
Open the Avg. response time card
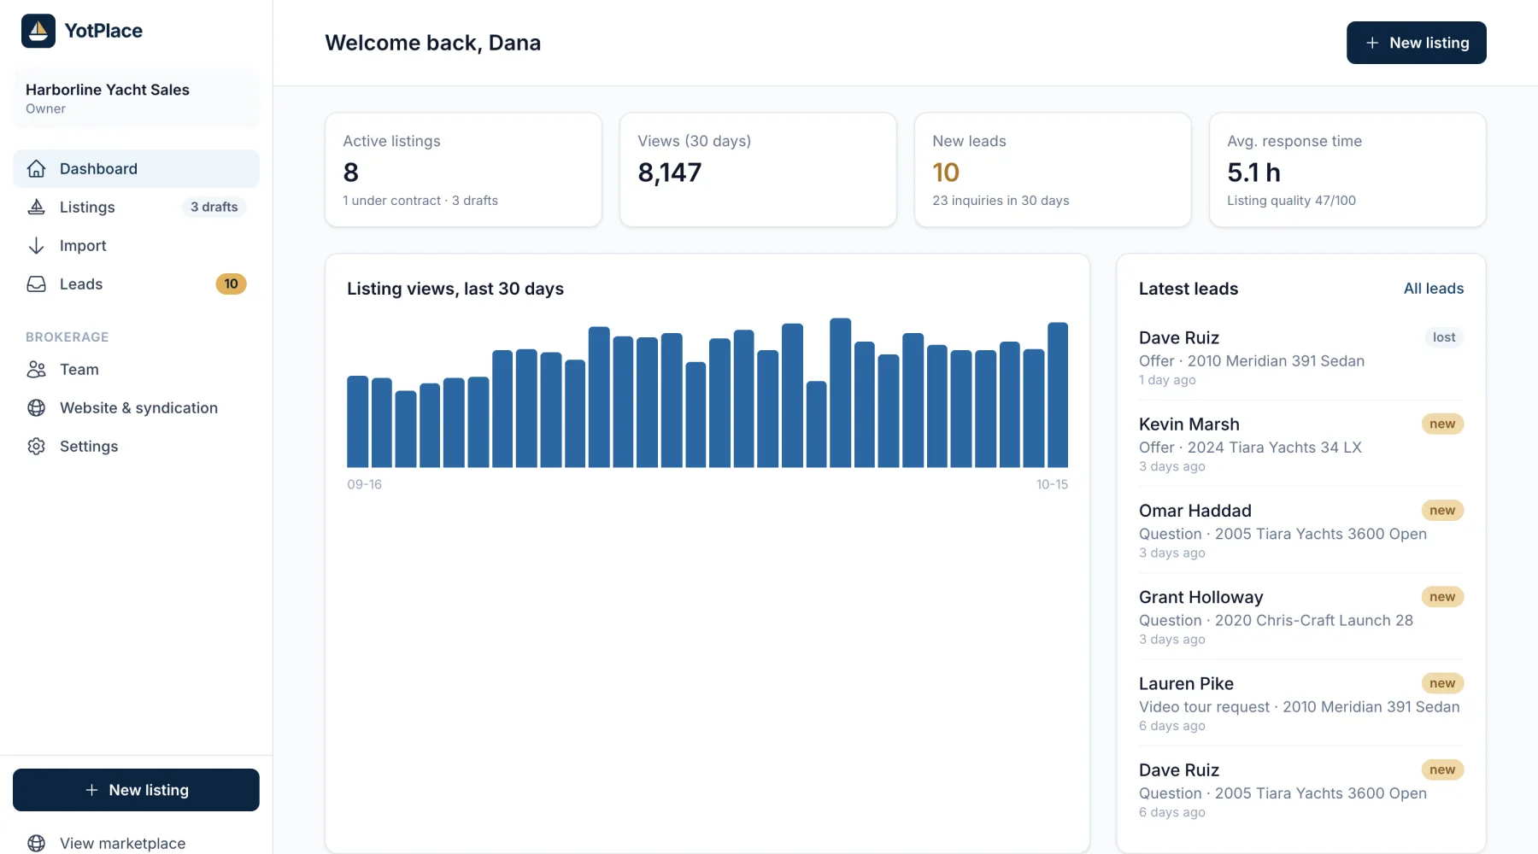point(1347,170)
